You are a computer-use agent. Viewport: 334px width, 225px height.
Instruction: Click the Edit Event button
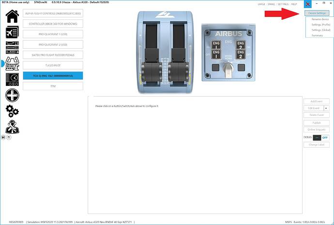(x=314, y=108)
